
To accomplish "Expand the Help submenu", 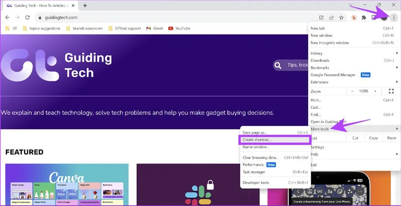I will (355, 154).
